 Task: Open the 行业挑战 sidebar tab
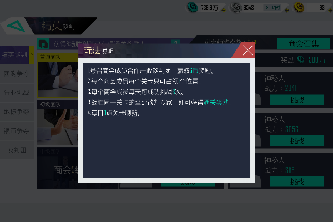(17, 93)
